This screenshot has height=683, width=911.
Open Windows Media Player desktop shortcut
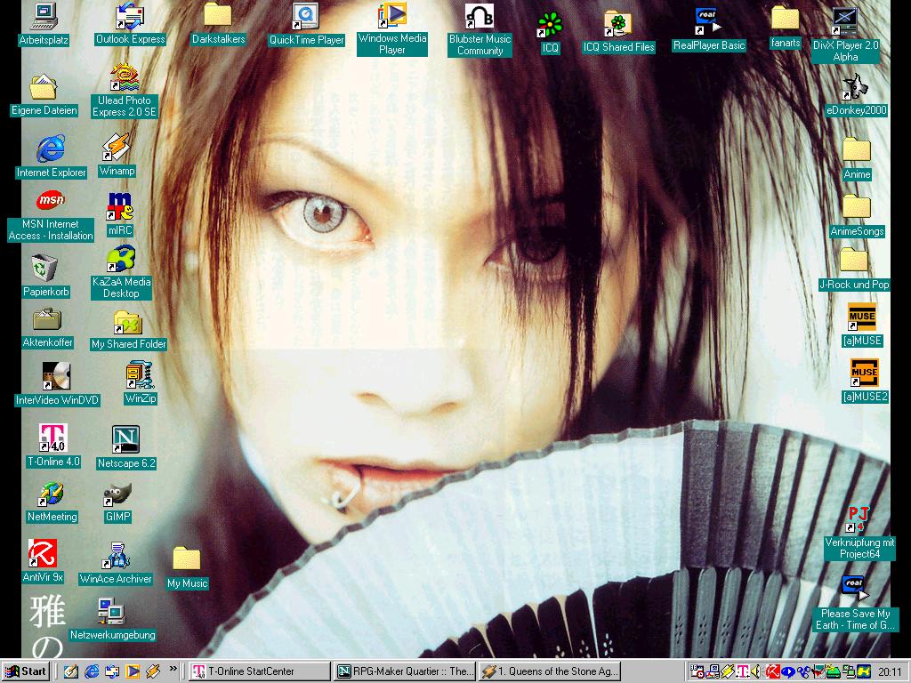click(392, 29)
